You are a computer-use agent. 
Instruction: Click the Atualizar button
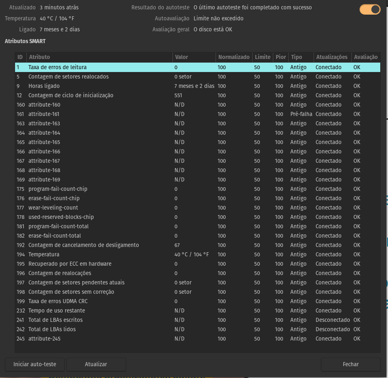tap(96, 364)
